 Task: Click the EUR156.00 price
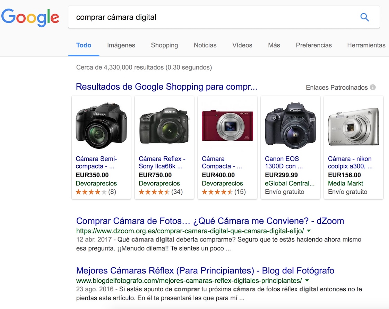344,175
